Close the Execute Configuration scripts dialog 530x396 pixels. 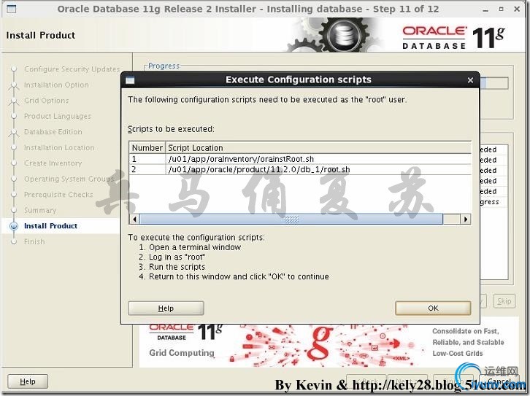(470, 80)
